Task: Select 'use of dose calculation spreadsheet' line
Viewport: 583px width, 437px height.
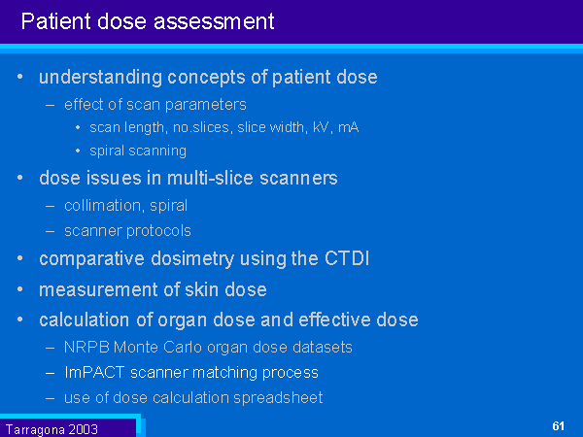Action: click(x=193, y=397)
